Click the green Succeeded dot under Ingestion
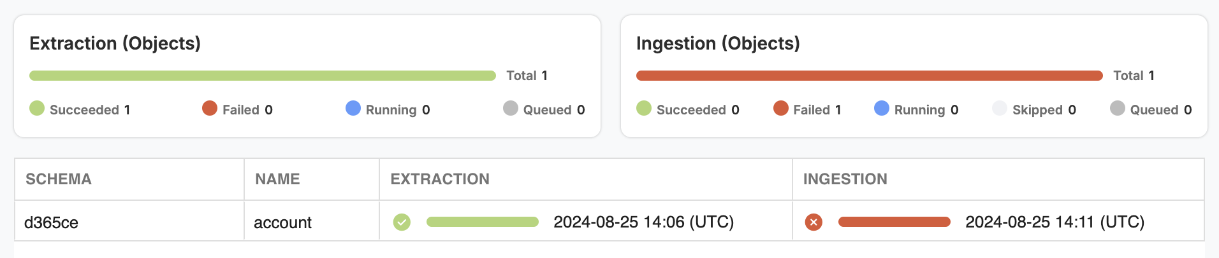 pyautogui.click(x=644, y=108)
